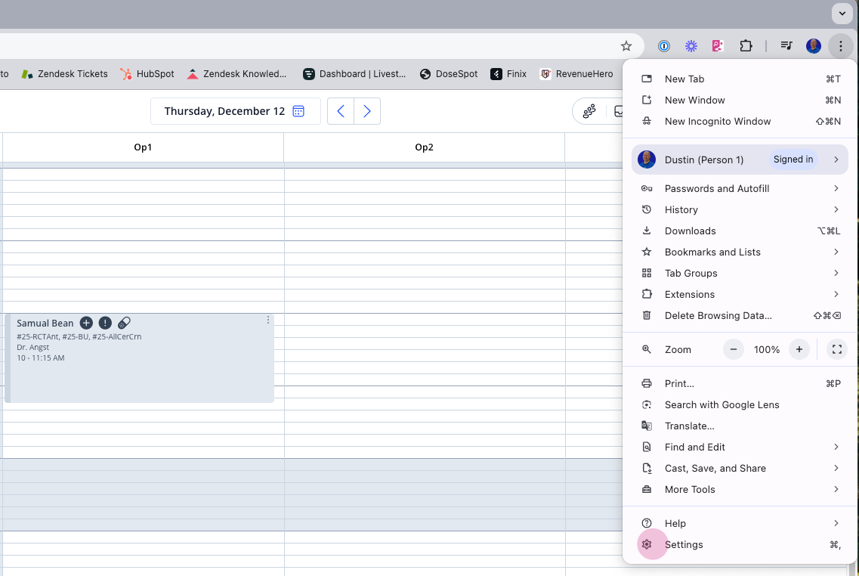The width and height of the screenshot is (859, 576).
Task: Toggle fullscreen mode icon in Zoom row
Action: pyautogui.click(x=836, y=350)
